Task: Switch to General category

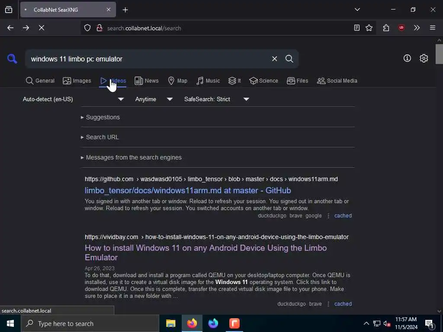Action: click(x=40, y=81)
